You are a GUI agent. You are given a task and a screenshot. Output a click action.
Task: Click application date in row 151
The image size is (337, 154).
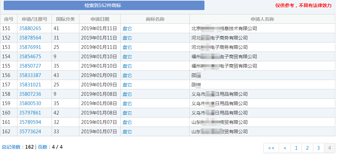[x=99, y=28]
